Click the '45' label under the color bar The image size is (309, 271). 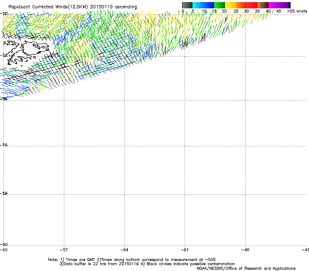(279, 11)
